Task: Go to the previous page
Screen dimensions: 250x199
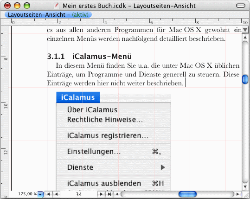Action: click(x=56, y=194)
